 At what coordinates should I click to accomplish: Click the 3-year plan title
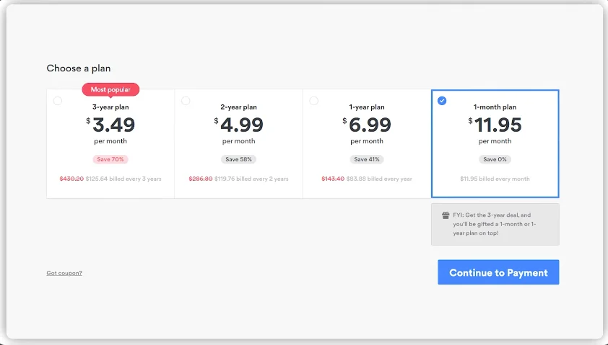(110, 107)
